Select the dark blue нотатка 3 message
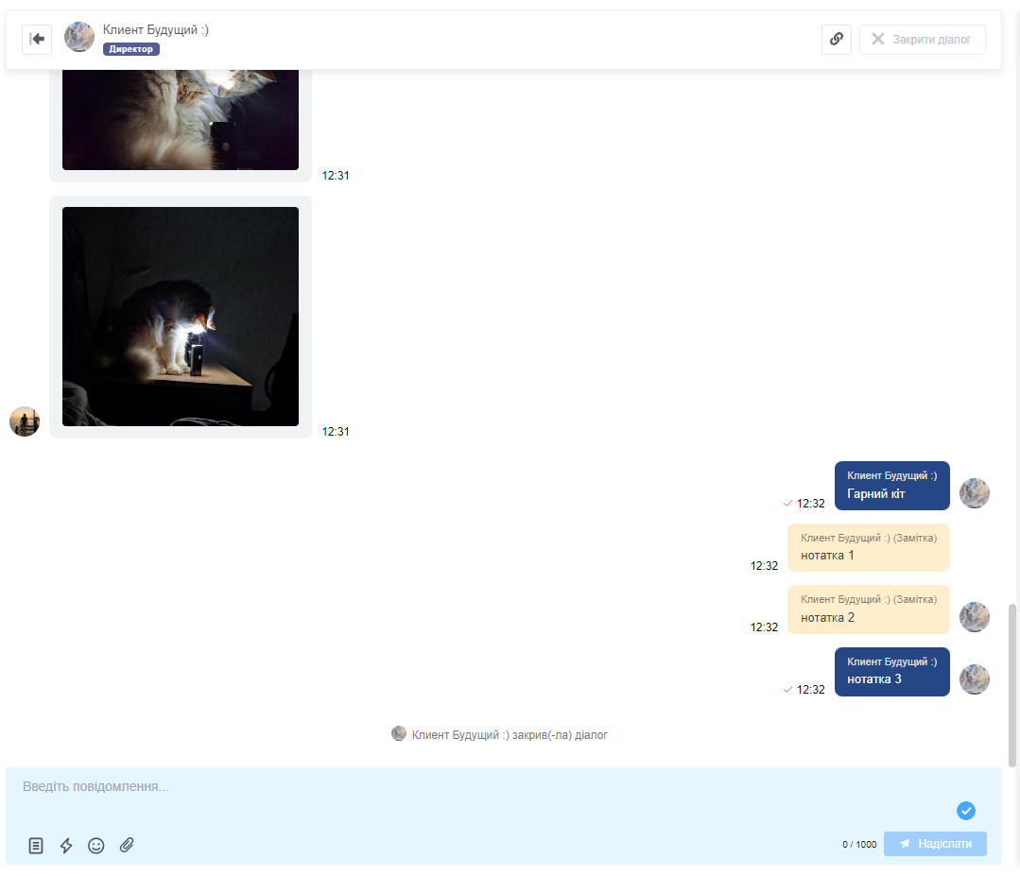1020x876 pixels. [x=891, y=672]
